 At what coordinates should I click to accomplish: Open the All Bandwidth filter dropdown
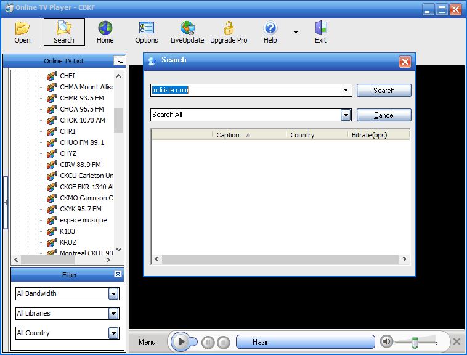point(113,294)
